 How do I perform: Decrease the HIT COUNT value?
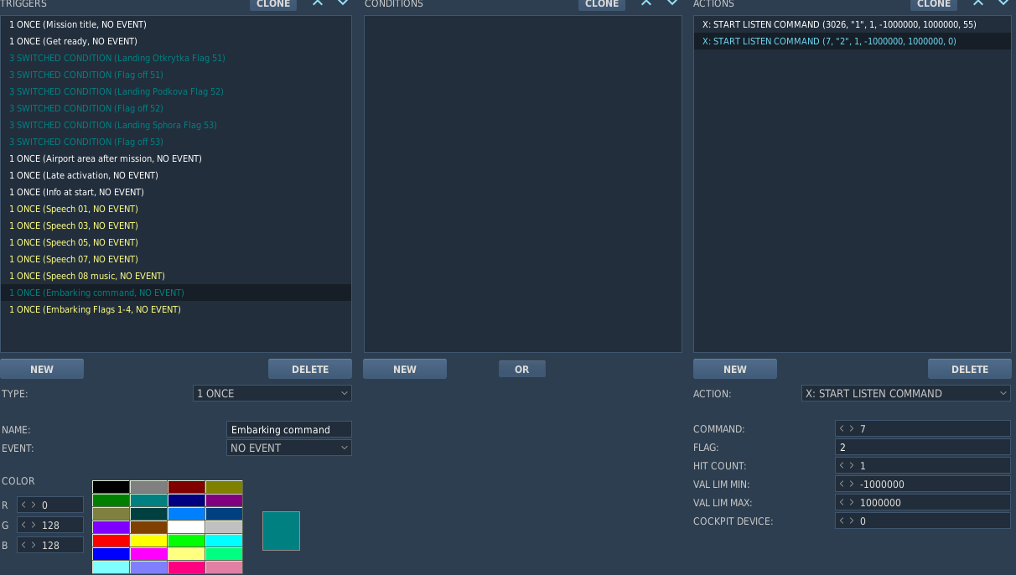click(x=842, y=466)
